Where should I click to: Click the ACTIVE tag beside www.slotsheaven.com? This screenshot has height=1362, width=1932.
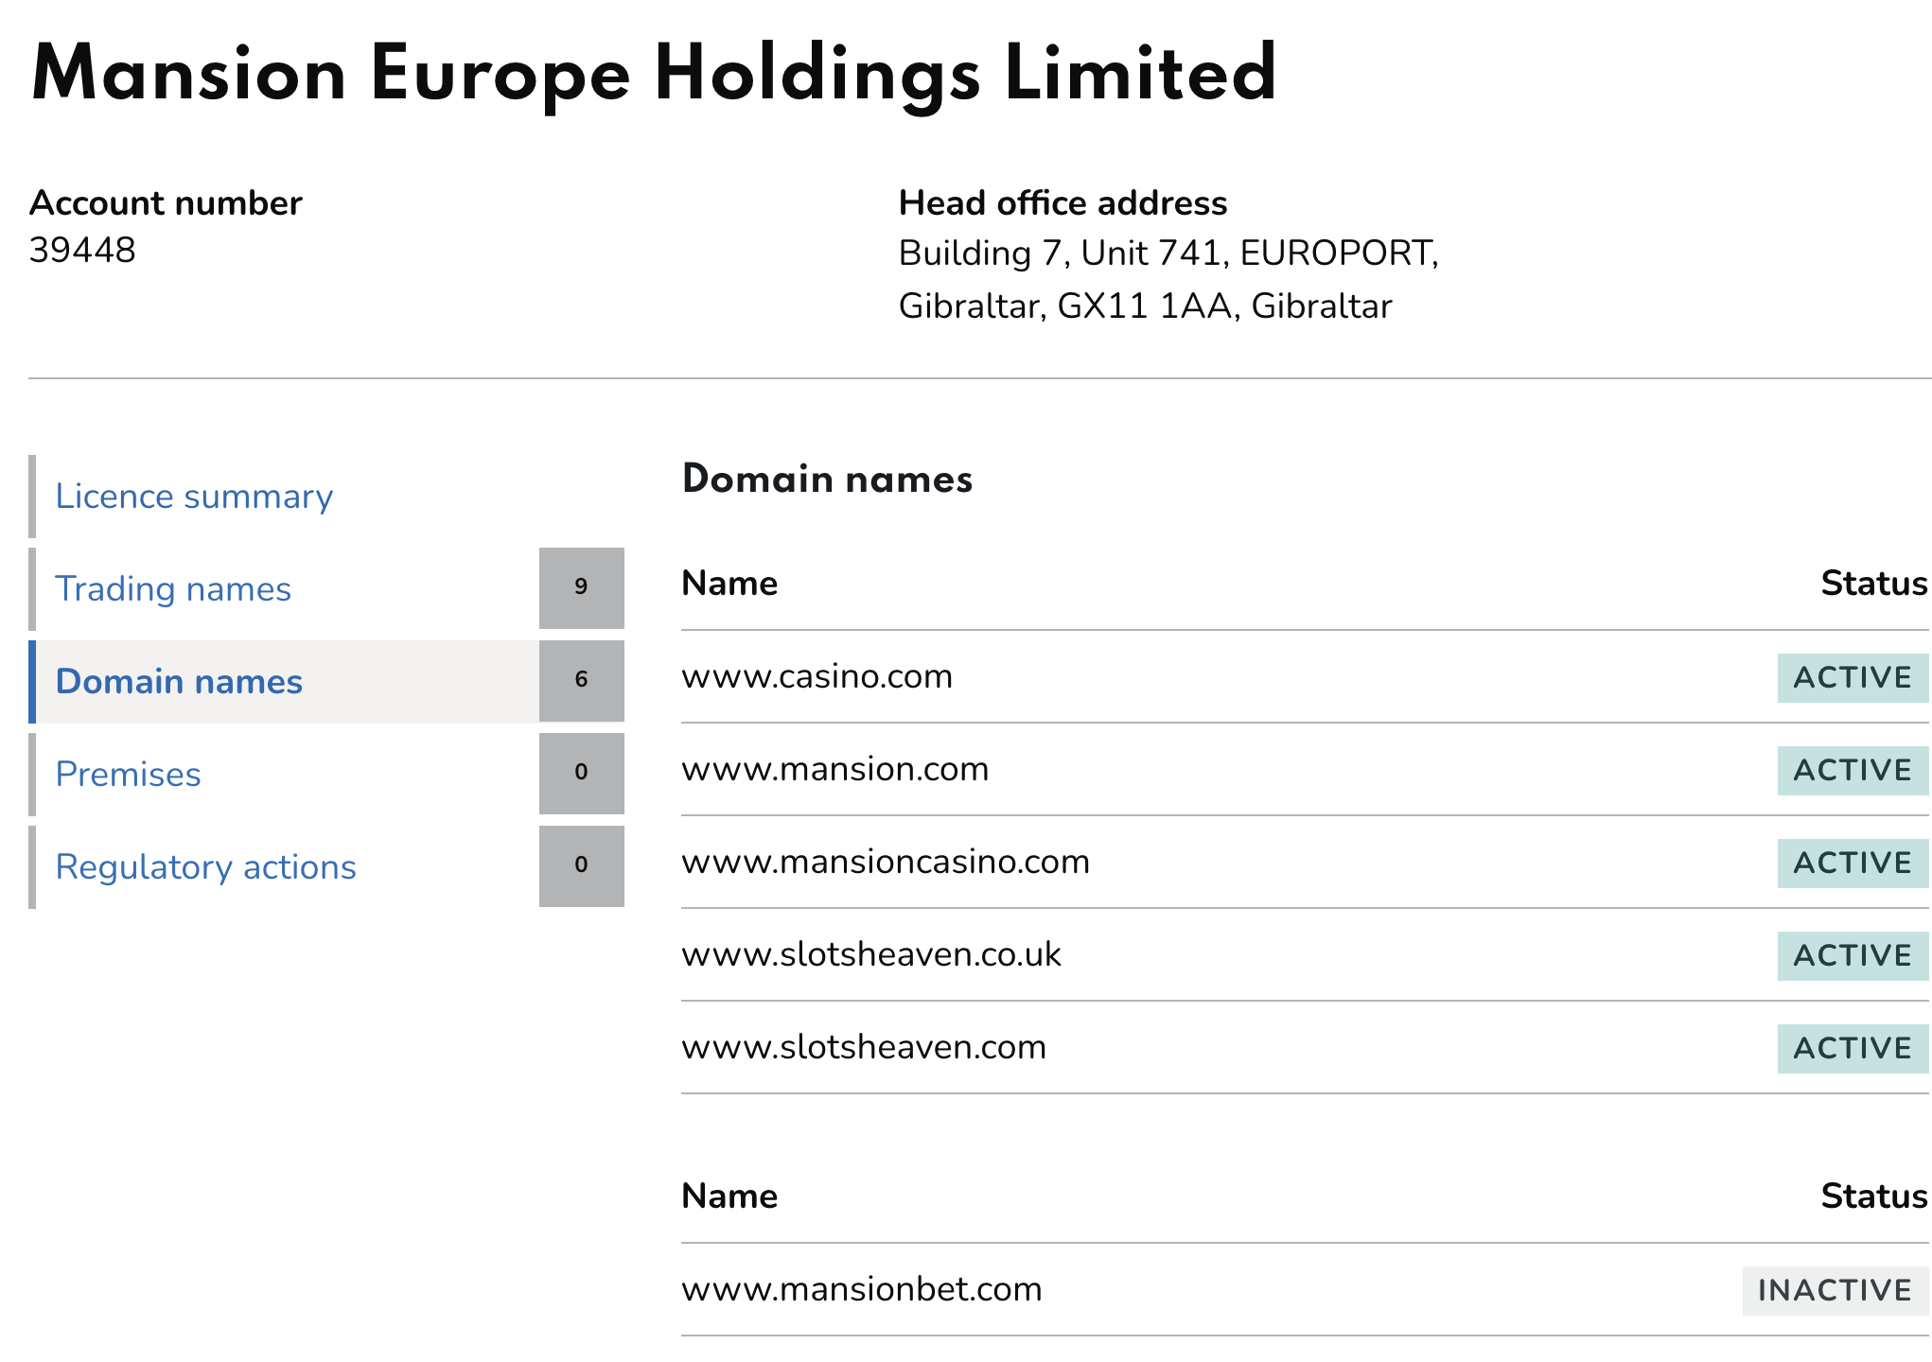pyautogui.click(x=1852, y=1049)
